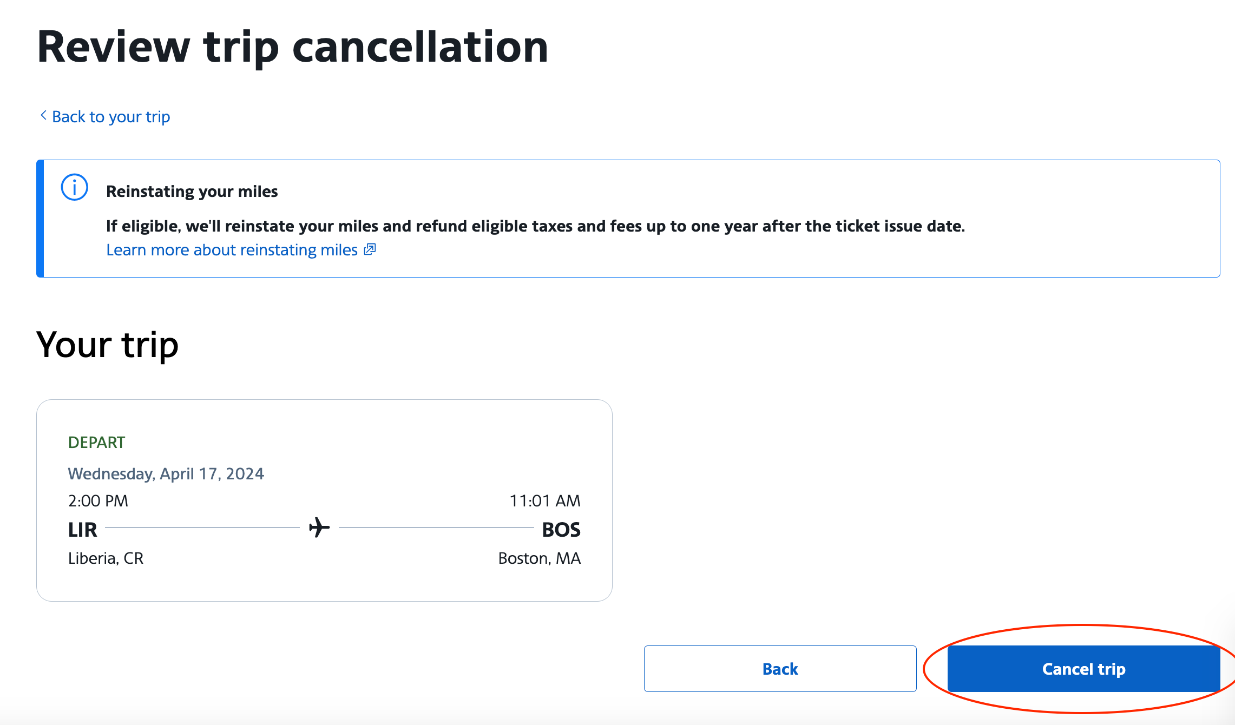The width and height of the screenshot is (1235, 725).
Task: Click the airplane icon between LIR and BOS
Action: (319, 527)
